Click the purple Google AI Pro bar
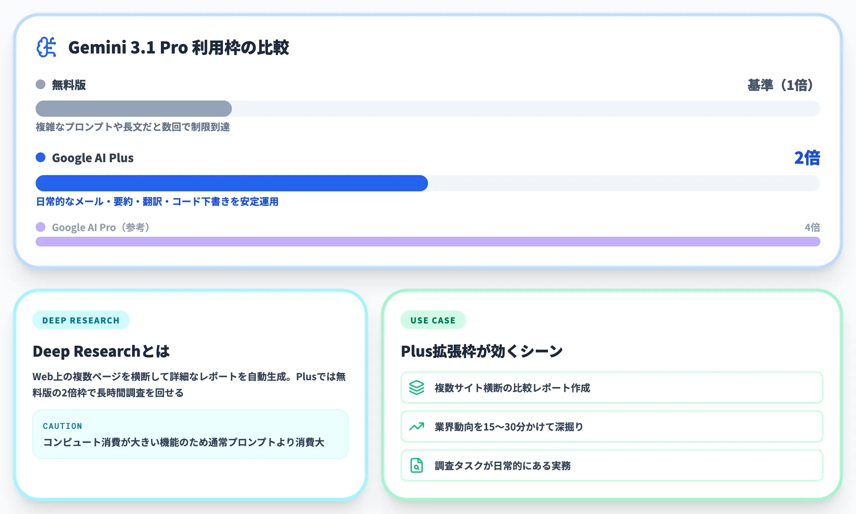This screenshot has width=856, height=514. (428, 242)
